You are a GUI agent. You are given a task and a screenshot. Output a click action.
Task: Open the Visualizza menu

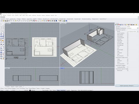tap(9, 15)
